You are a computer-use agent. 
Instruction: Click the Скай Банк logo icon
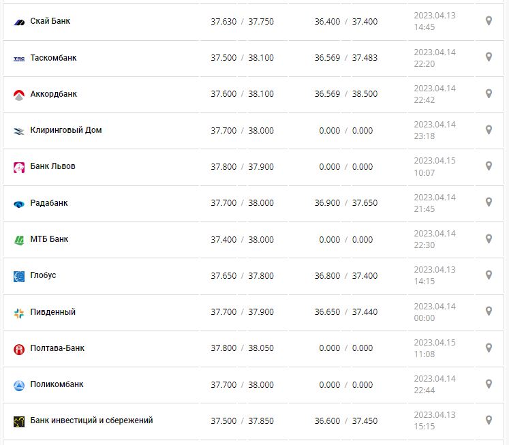coord(19,22)
